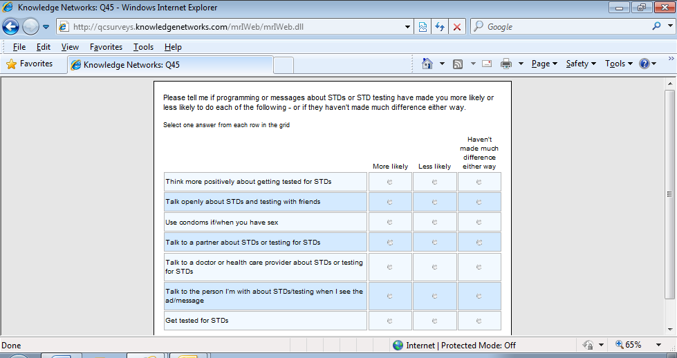Open the File menu

(x=19, y=47)
